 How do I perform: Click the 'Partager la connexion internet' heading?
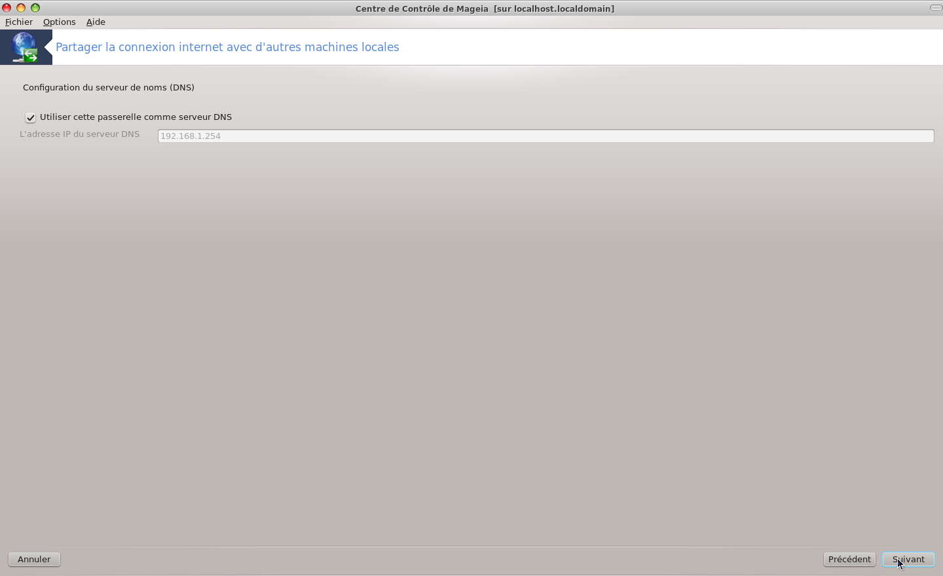click(227, 47)
